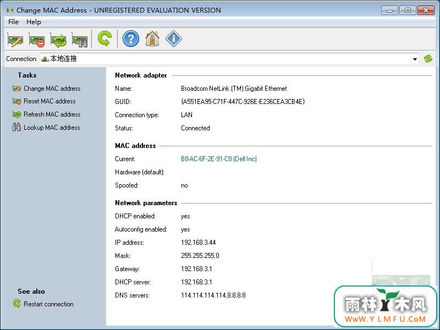Click the Connection: label
Viewport: 440px width, 330px height.
point(21,59)
